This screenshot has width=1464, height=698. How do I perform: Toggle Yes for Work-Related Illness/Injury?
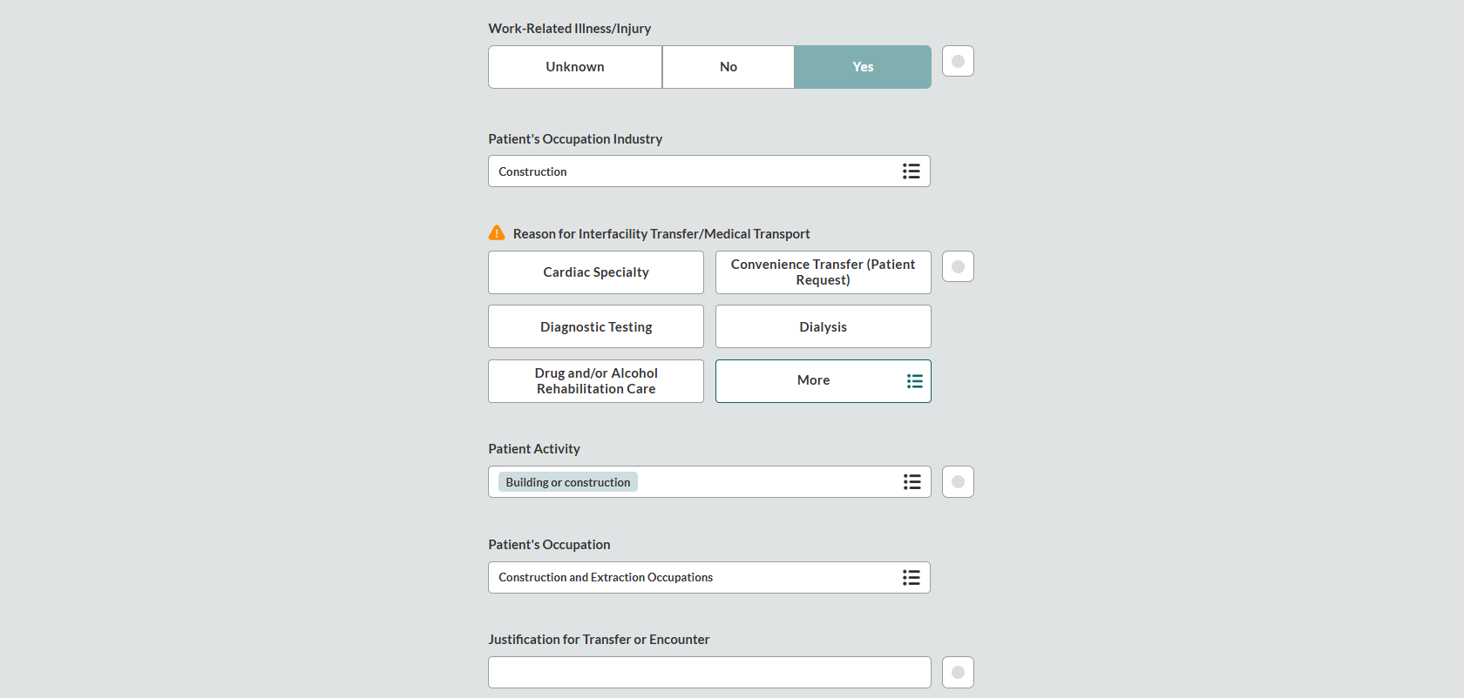point(862,67)
